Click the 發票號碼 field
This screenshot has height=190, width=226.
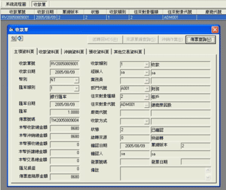135,162
